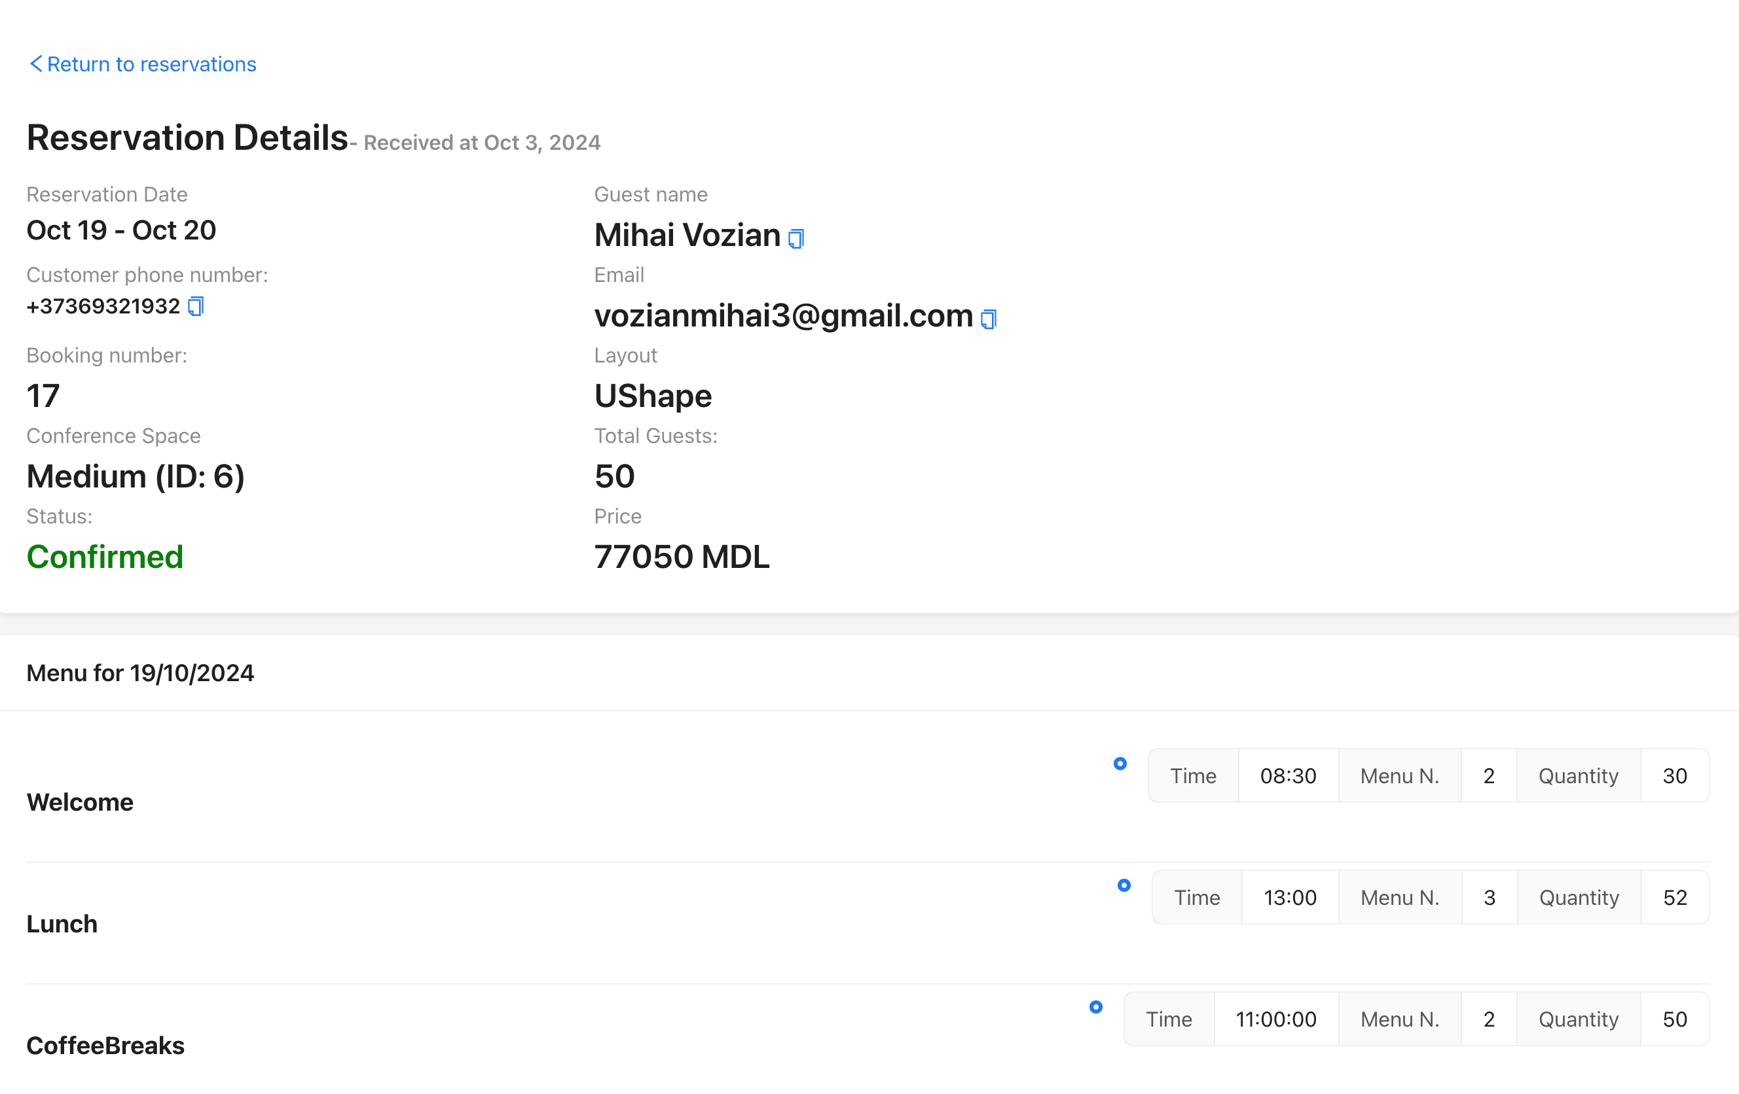The width and height of the screenshot is (1739, 1094).
Task: Select the Lunch radio button
Action: point(1124,885)
